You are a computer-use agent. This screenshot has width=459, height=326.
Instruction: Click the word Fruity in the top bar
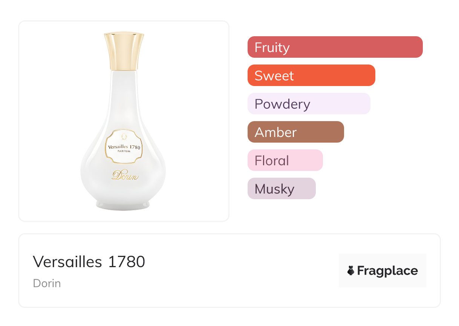tap(272, 48)
